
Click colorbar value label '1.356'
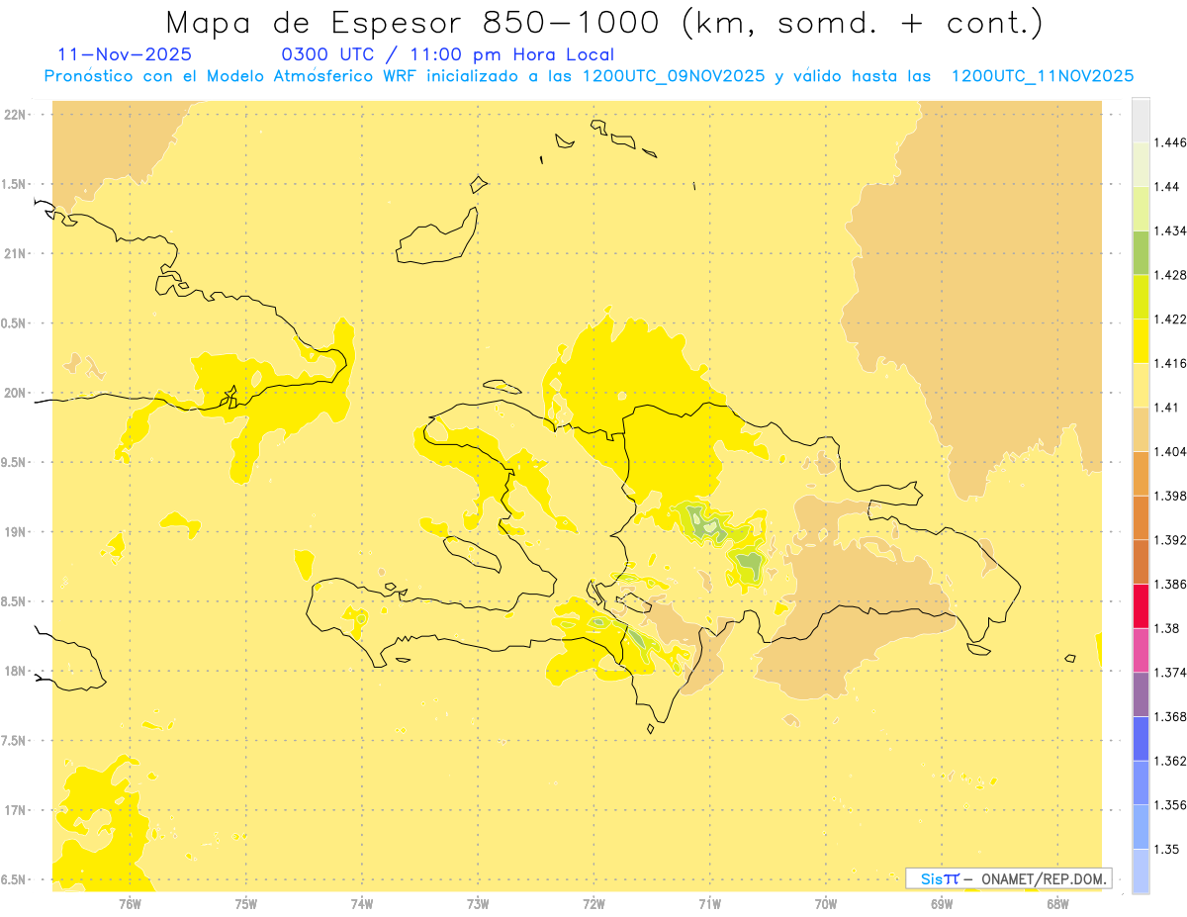pos(1172,804)
